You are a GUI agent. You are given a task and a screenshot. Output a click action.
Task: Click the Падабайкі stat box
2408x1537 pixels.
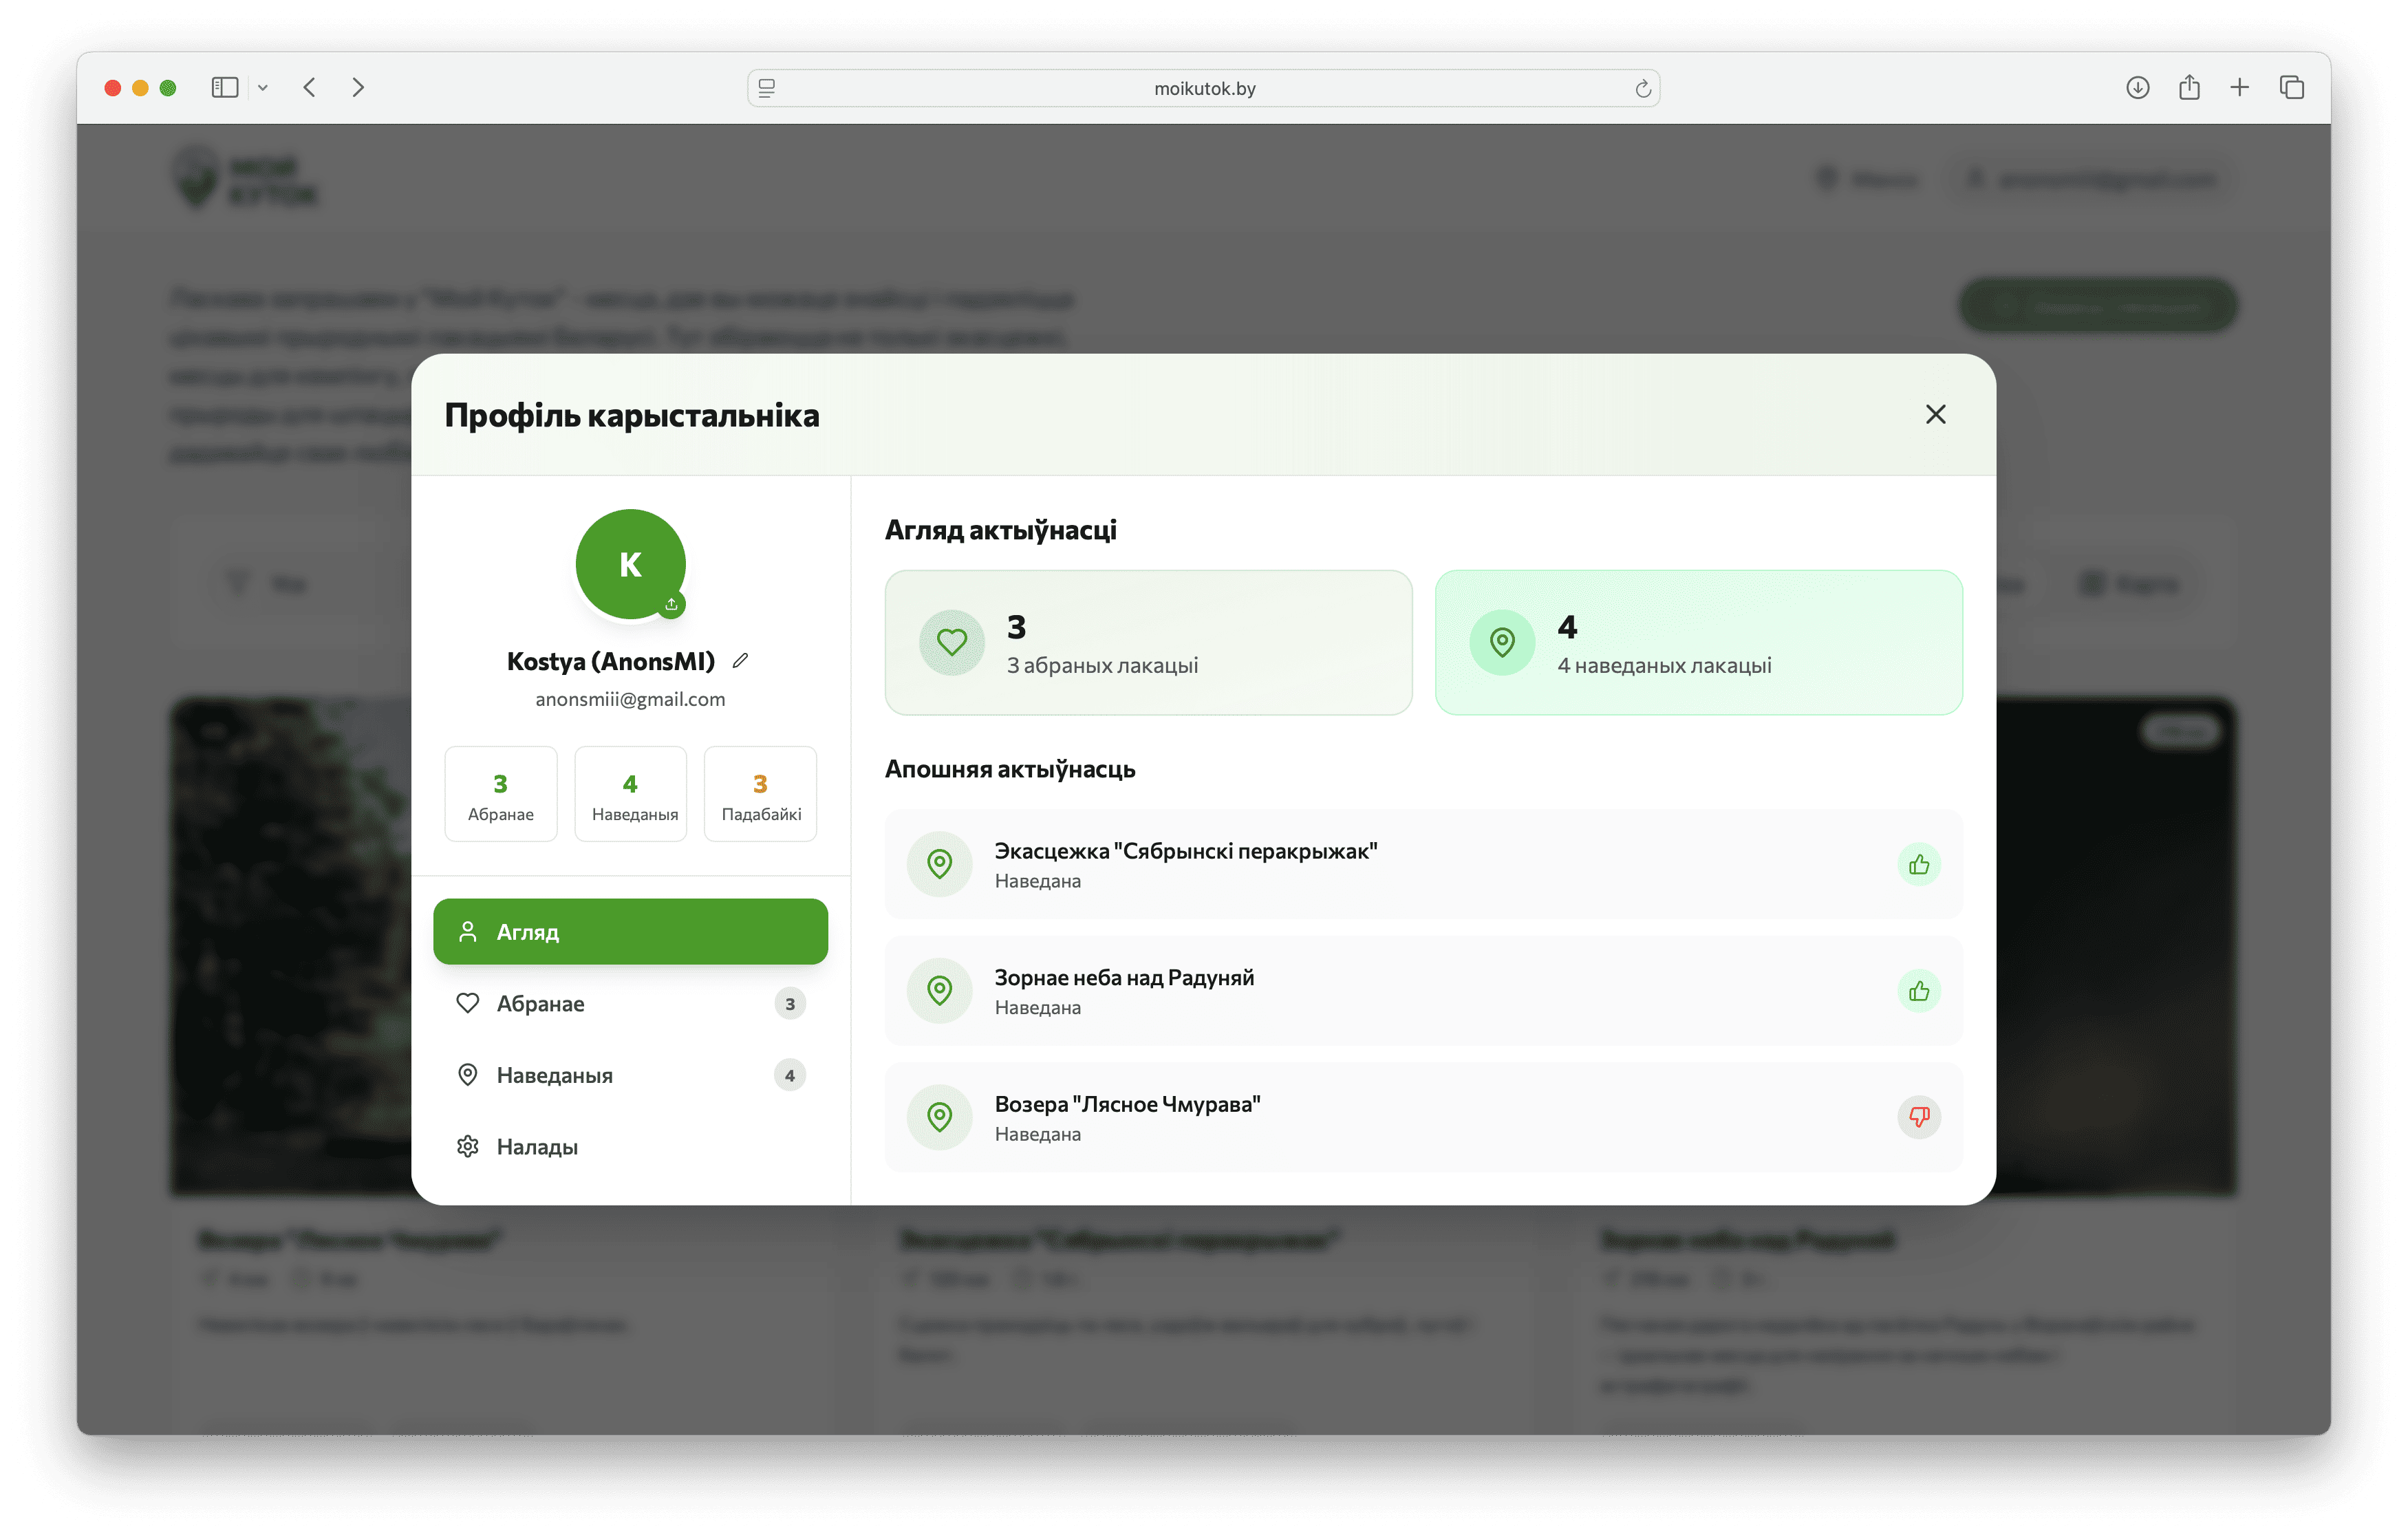coord(760,794)
